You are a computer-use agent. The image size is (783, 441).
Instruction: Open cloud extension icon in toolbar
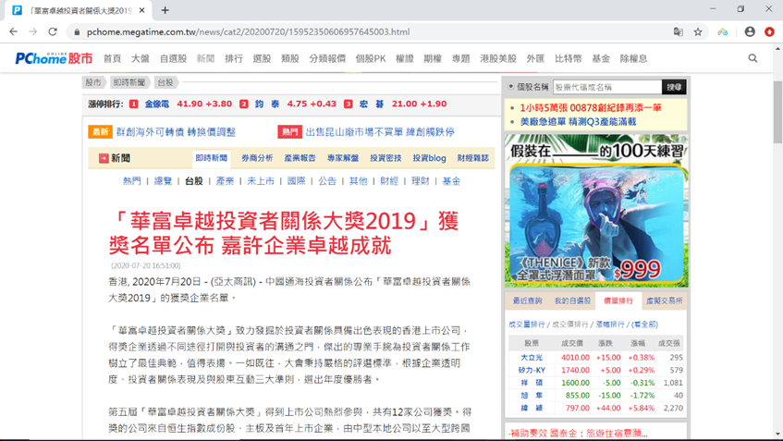coord(723,31)
